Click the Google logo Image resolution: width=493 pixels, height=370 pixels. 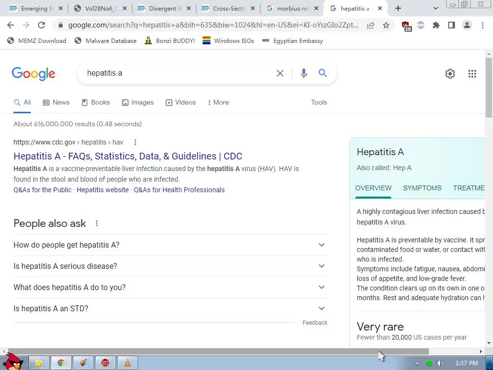point(33,74)
